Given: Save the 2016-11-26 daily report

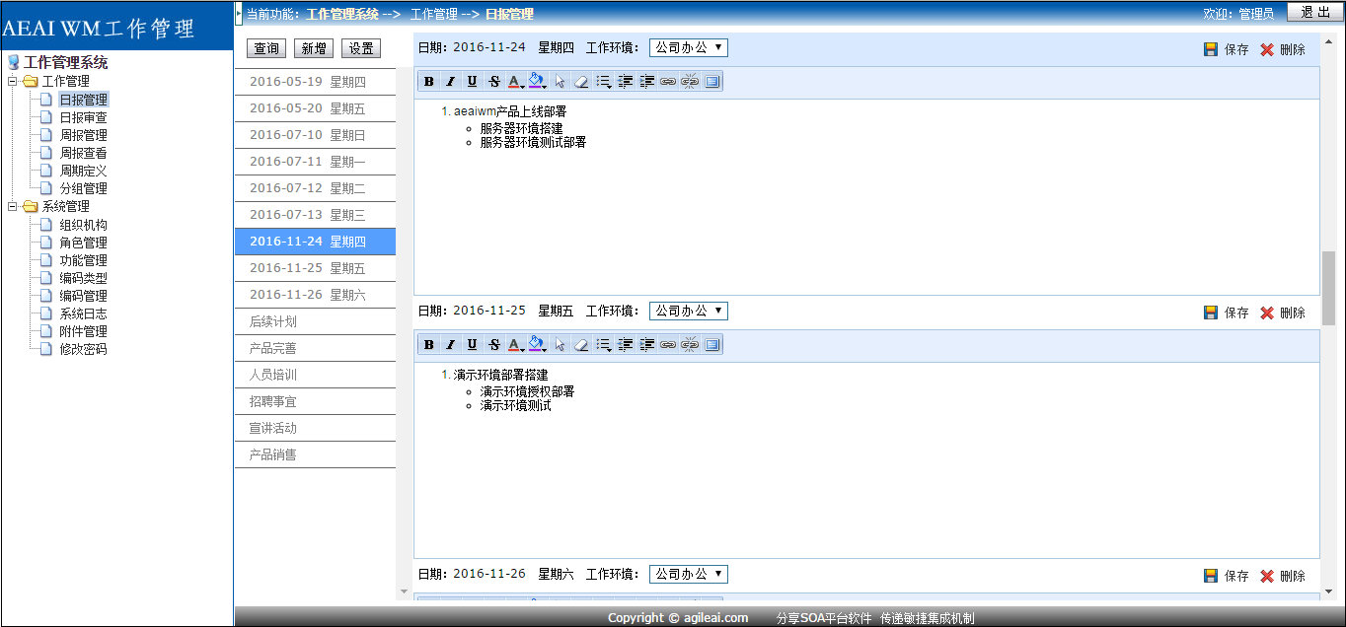Looking at the screenshot, I should (x=1227, y=576).
